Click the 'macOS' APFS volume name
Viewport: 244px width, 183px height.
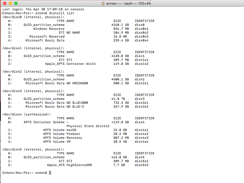pos(71,130)
